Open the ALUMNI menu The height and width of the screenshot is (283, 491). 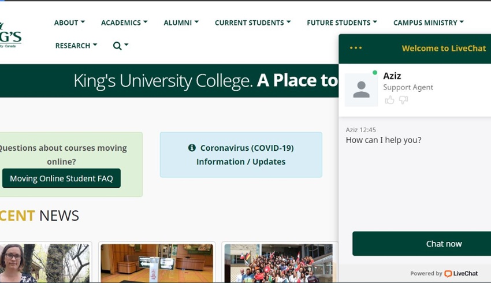[181, 23]
